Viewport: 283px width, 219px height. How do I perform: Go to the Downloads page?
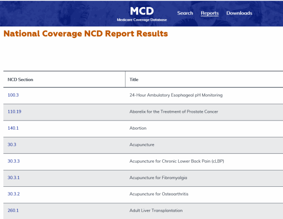239,13
